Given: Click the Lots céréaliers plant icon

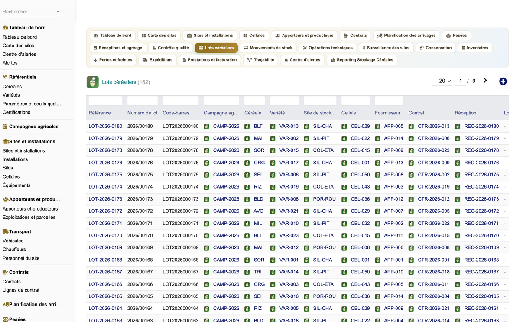Looking at the screenshot, I should pos(92,82).
